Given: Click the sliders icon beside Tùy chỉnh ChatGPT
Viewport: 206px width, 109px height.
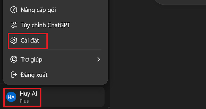Looking at the screenshot, I should [x=14, y=25].
